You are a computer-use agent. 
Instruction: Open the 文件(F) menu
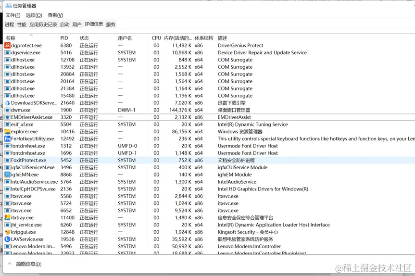point(13,15)
